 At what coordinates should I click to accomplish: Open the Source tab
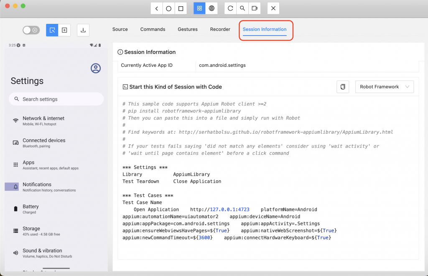(x=120, y=29)
